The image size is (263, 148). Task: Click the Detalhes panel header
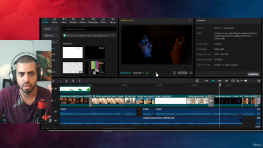[201, 20]
